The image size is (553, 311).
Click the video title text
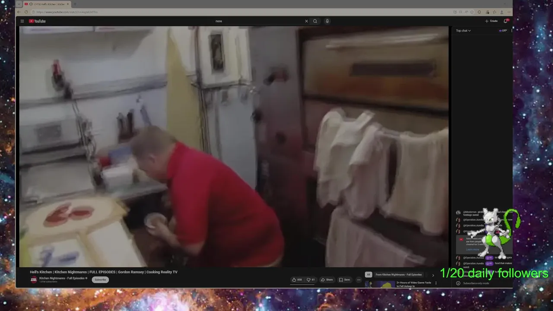(104, 272)
